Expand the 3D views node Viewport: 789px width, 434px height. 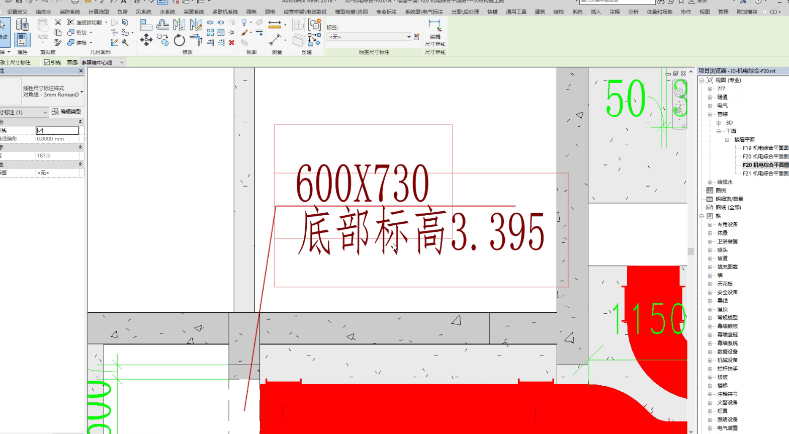pos(719,123)
